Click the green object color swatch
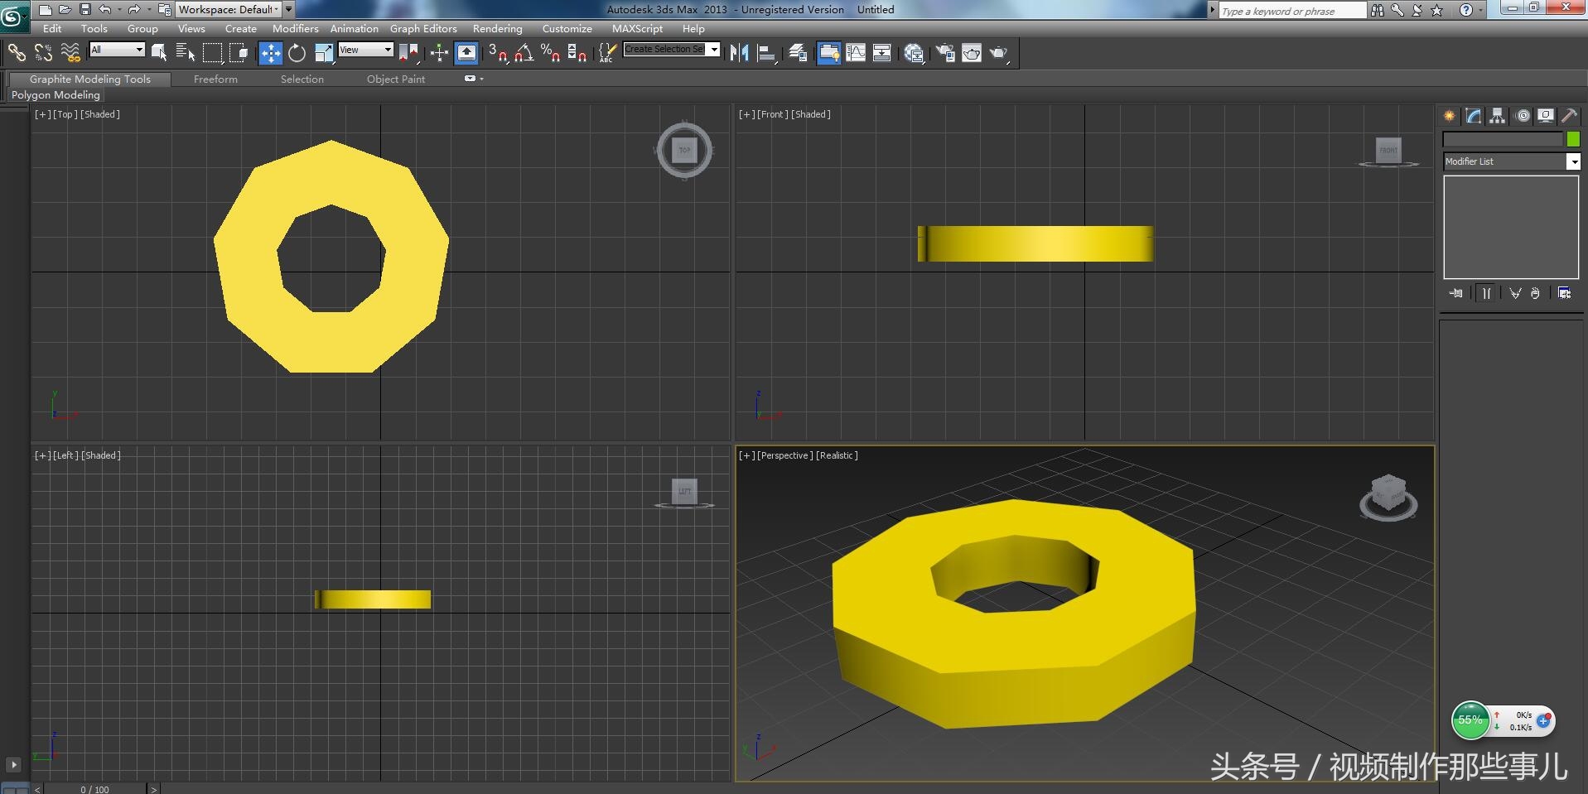 tap(1573, 139)
